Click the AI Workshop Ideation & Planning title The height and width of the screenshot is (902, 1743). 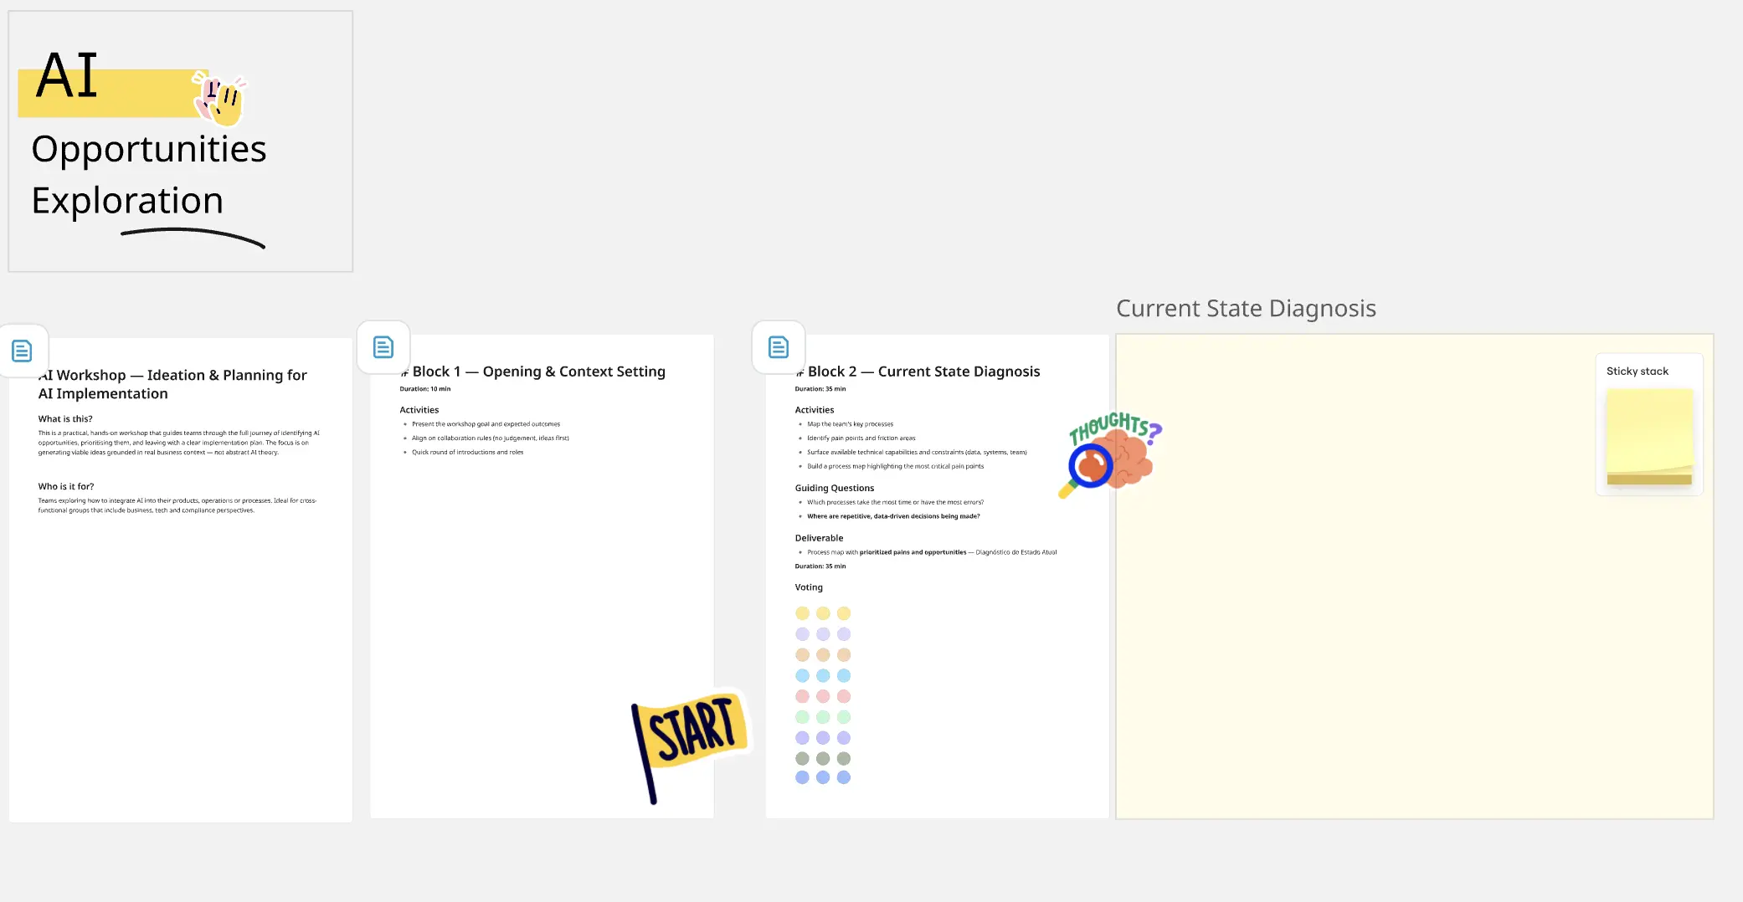coord(172,384)
